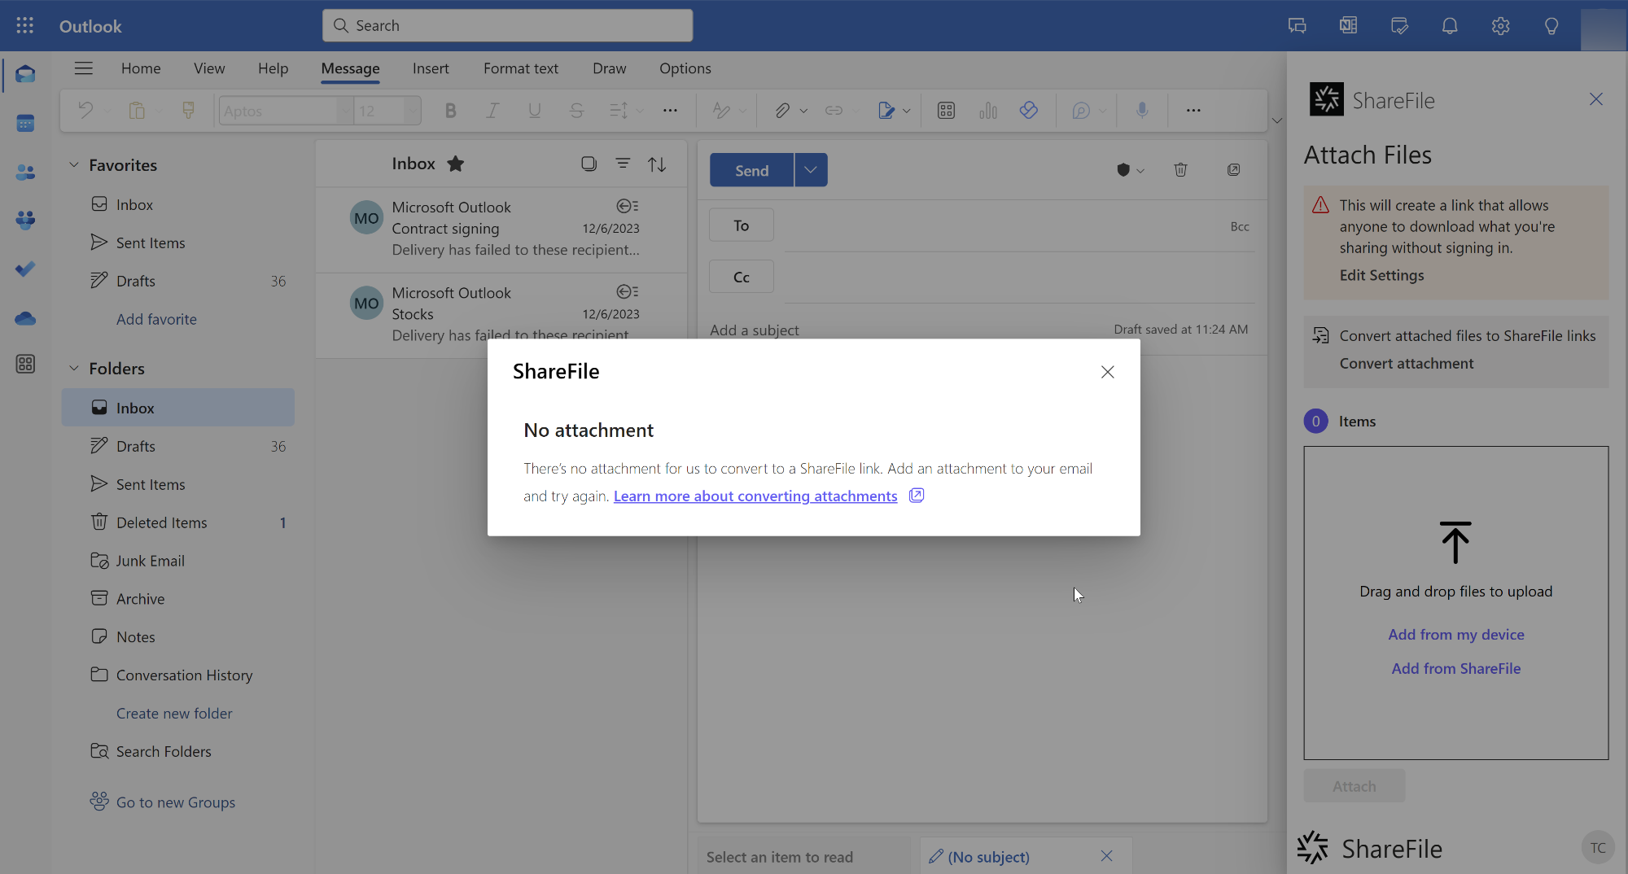
Task: Click the Send button
Action: tap(751, 170)
